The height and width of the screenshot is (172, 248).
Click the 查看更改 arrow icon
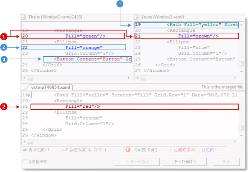click(25, 150)
